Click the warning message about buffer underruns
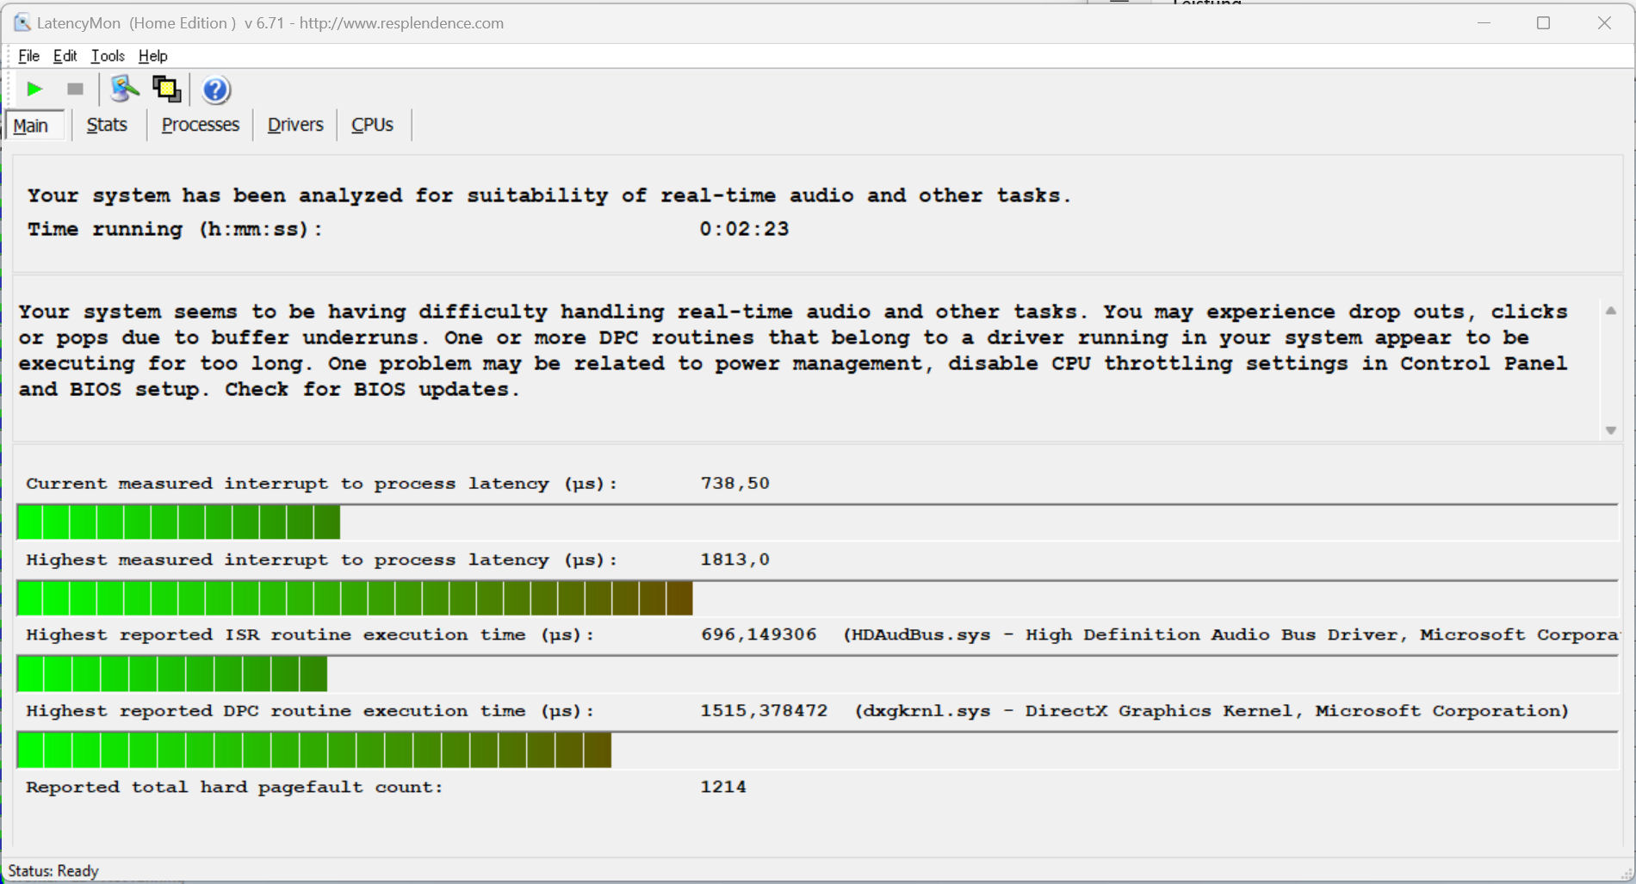 click(x=793, y=350)
